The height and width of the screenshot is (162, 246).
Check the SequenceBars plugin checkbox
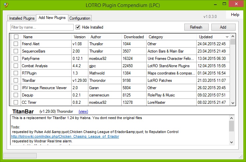[16, 51]
